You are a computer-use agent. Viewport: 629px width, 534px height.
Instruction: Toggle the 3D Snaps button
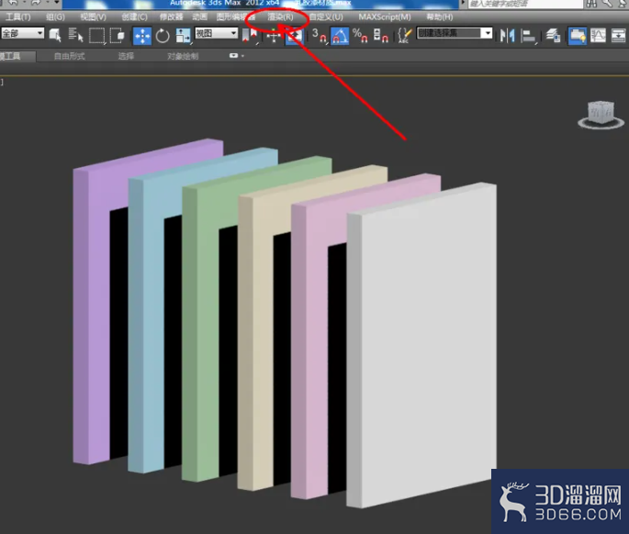point(320,35)
